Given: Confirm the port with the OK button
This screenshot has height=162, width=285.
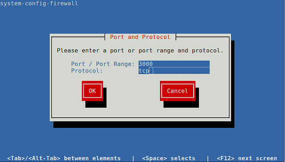Looking at the screenshot, I should [x=92, y=91].
